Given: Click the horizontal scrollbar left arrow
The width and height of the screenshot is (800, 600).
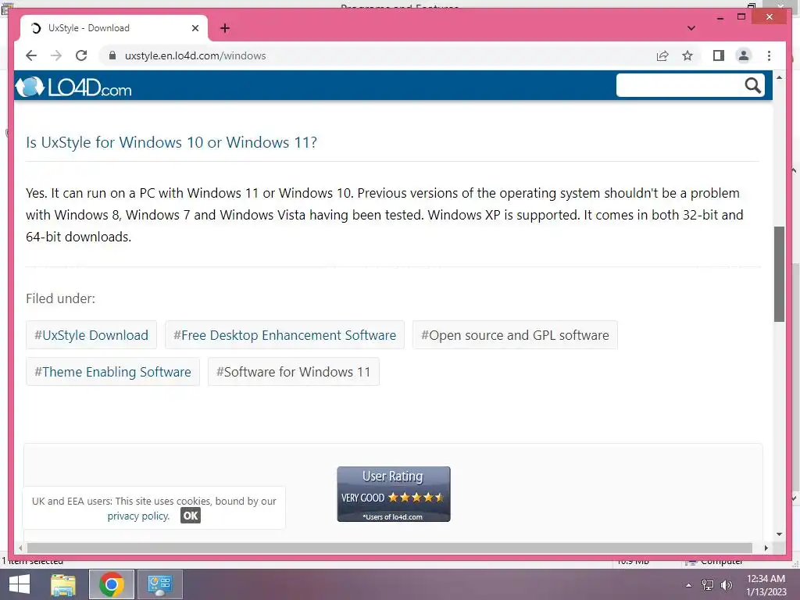Looking at the screenshot, I should (20, 548).
